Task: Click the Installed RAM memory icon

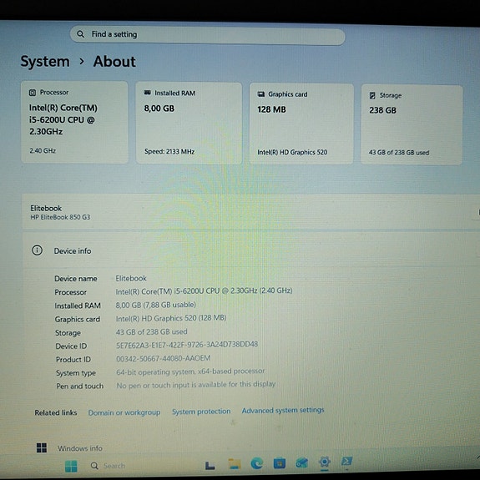Action: [x=147, y=93]
